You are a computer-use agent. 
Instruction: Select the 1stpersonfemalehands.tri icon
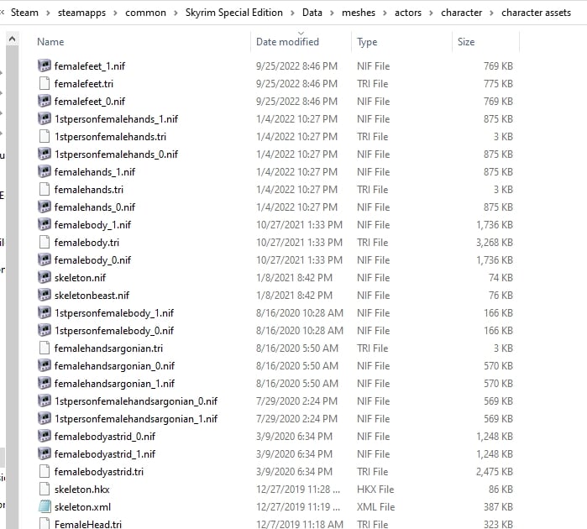(x=45, y=136)
